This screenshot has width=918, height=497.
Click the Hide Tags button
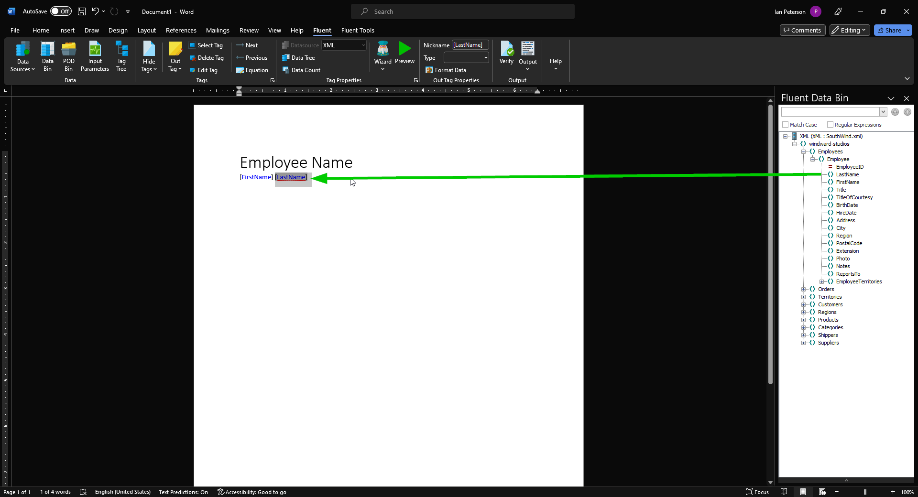tap(149, 57)
